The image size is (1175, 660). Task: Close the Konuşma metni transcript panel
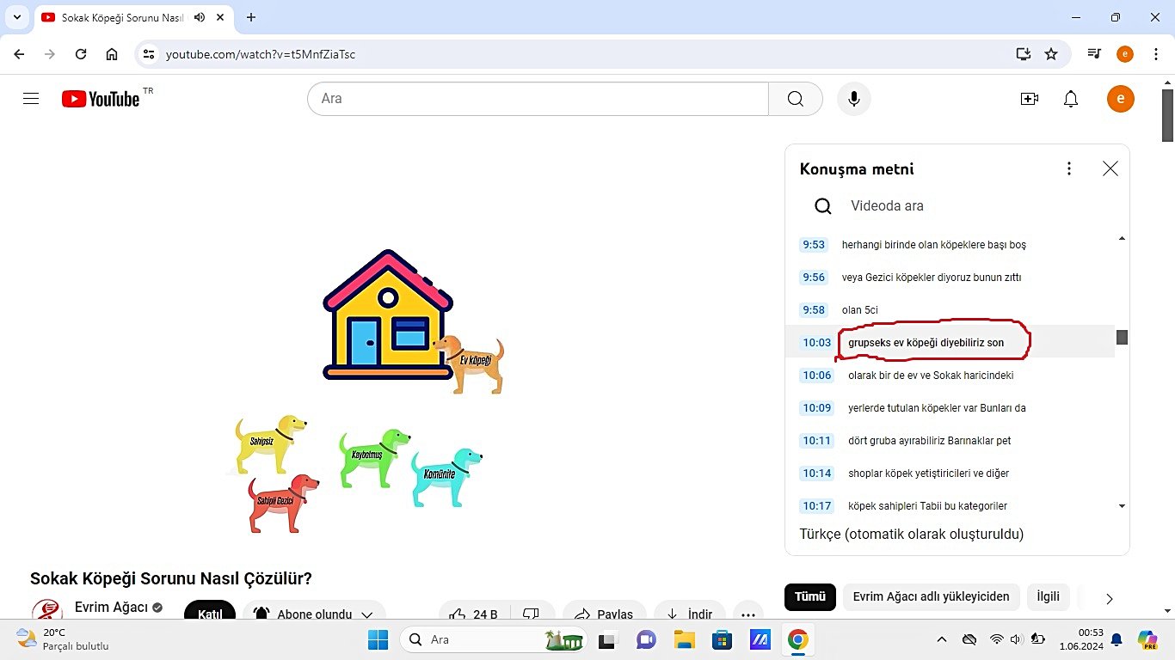coord(1110,168)
